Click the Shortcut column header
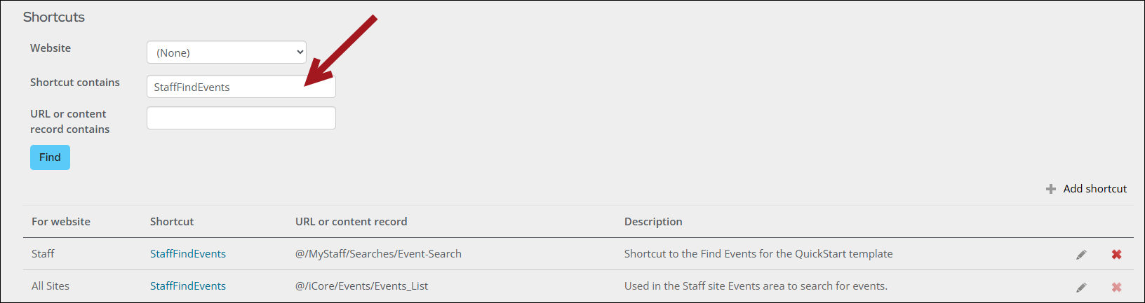 [x=172, y=222]
